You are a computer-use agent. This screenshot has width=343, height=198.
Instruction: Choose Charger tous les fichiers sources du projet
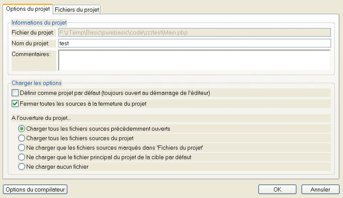[22, 138]
